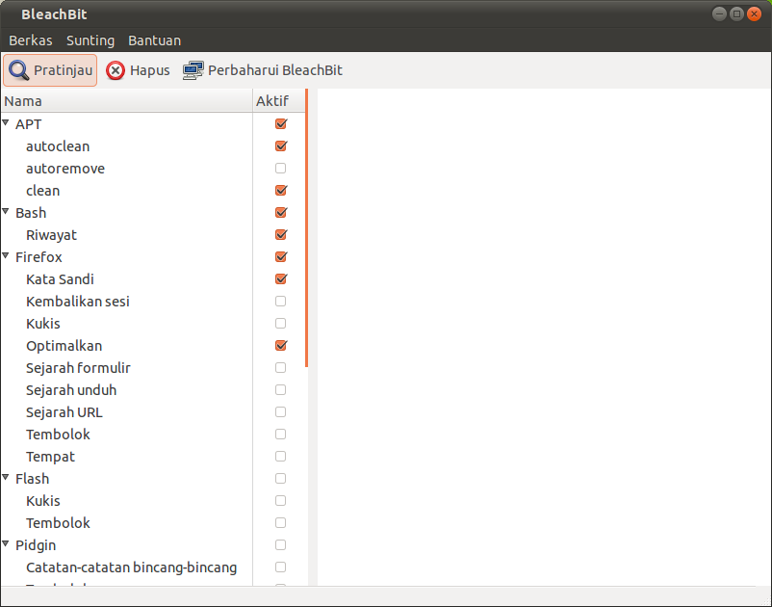Select the clean row under APT

(153, 191)
